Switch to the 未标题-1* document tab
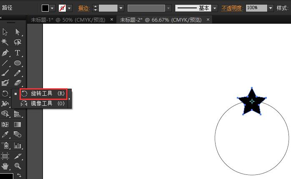This screenshot has width=291, height=179. pos(68,20)
